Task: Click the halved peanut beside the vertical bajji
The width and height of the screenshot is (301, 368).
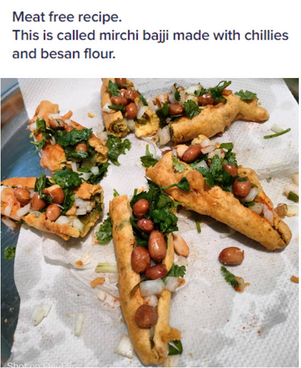Action: pyautogui.click(x=181, y=246)
